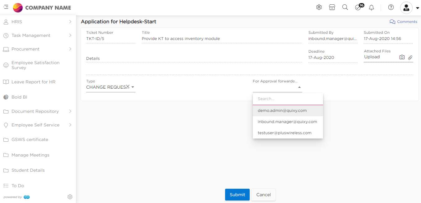Select testuser@pluswireless.com option
The image size is (421, 203).
tap(288, 133)
